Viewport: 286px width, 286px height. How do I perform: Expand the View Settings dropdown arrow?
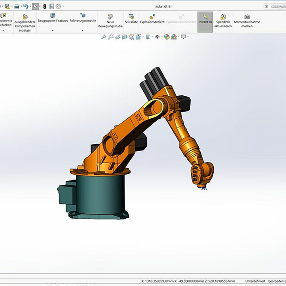point(188,37)
